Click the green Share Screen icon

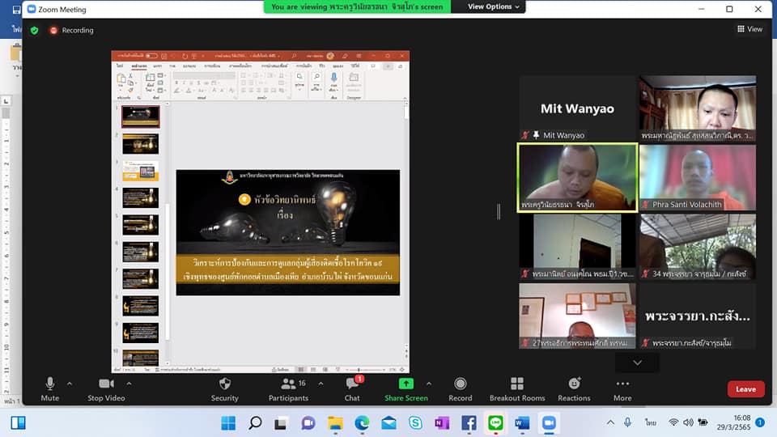pos(405,384)
